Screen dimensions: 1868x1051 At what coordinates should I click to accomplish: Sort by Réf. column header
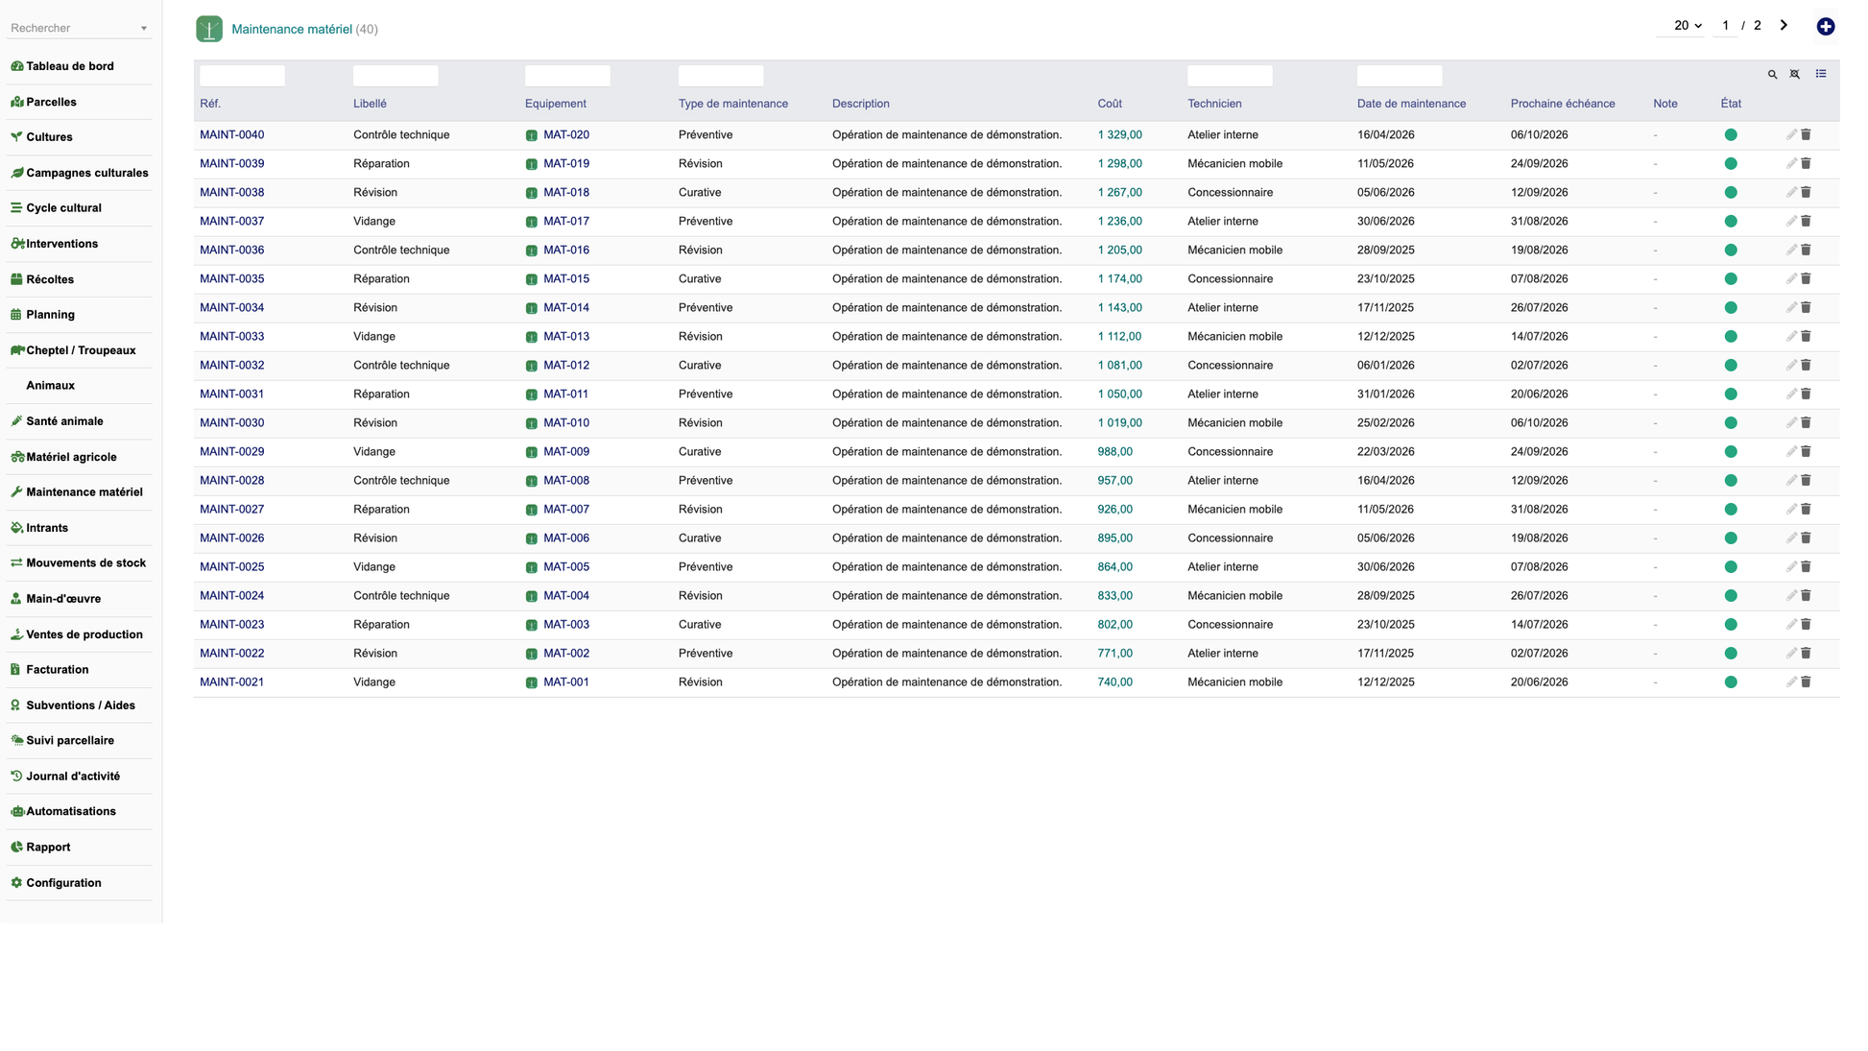[209, 104]
